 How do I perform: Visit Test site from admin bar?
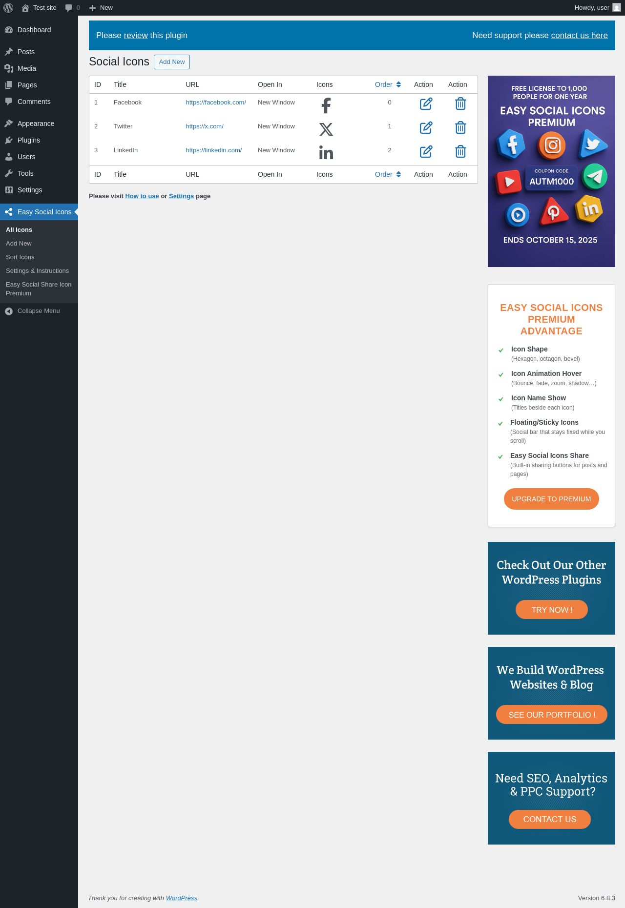click(x=39, y=8)
